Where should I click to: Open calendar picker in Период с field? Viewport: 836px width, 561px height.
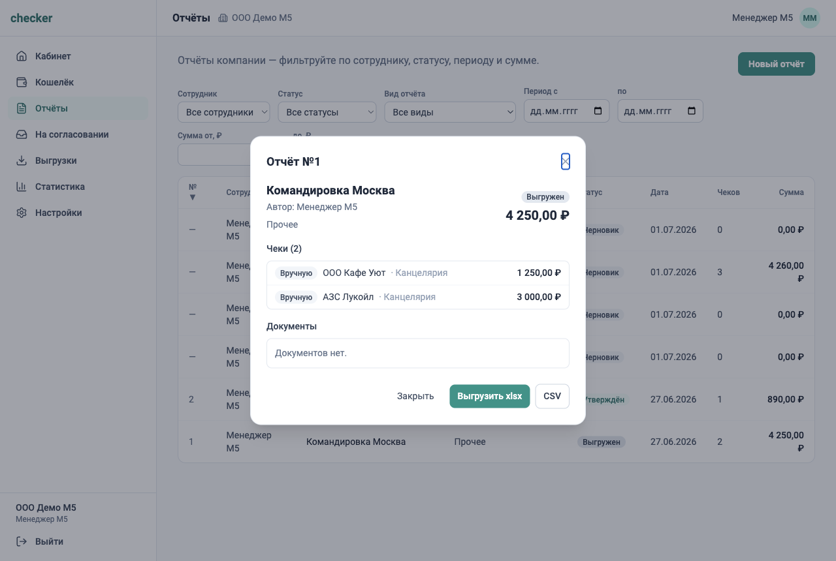point(598,111)
